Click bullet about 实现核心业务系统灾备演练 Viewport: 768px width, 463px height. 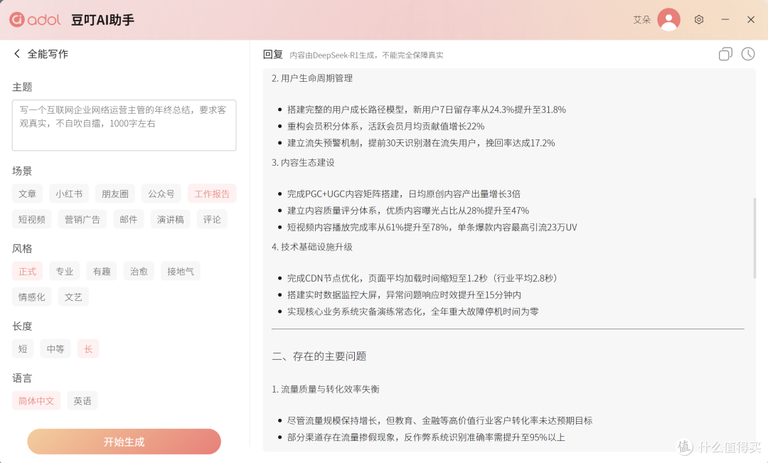(413, 311)
